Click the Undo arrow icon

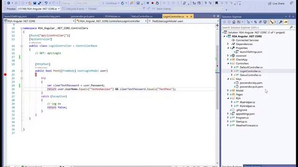(46, 3)
